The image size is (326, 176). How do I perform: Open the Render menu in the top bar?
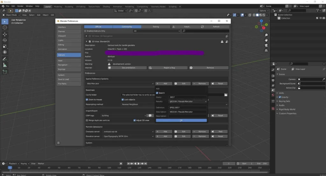(x=20, y=6)
